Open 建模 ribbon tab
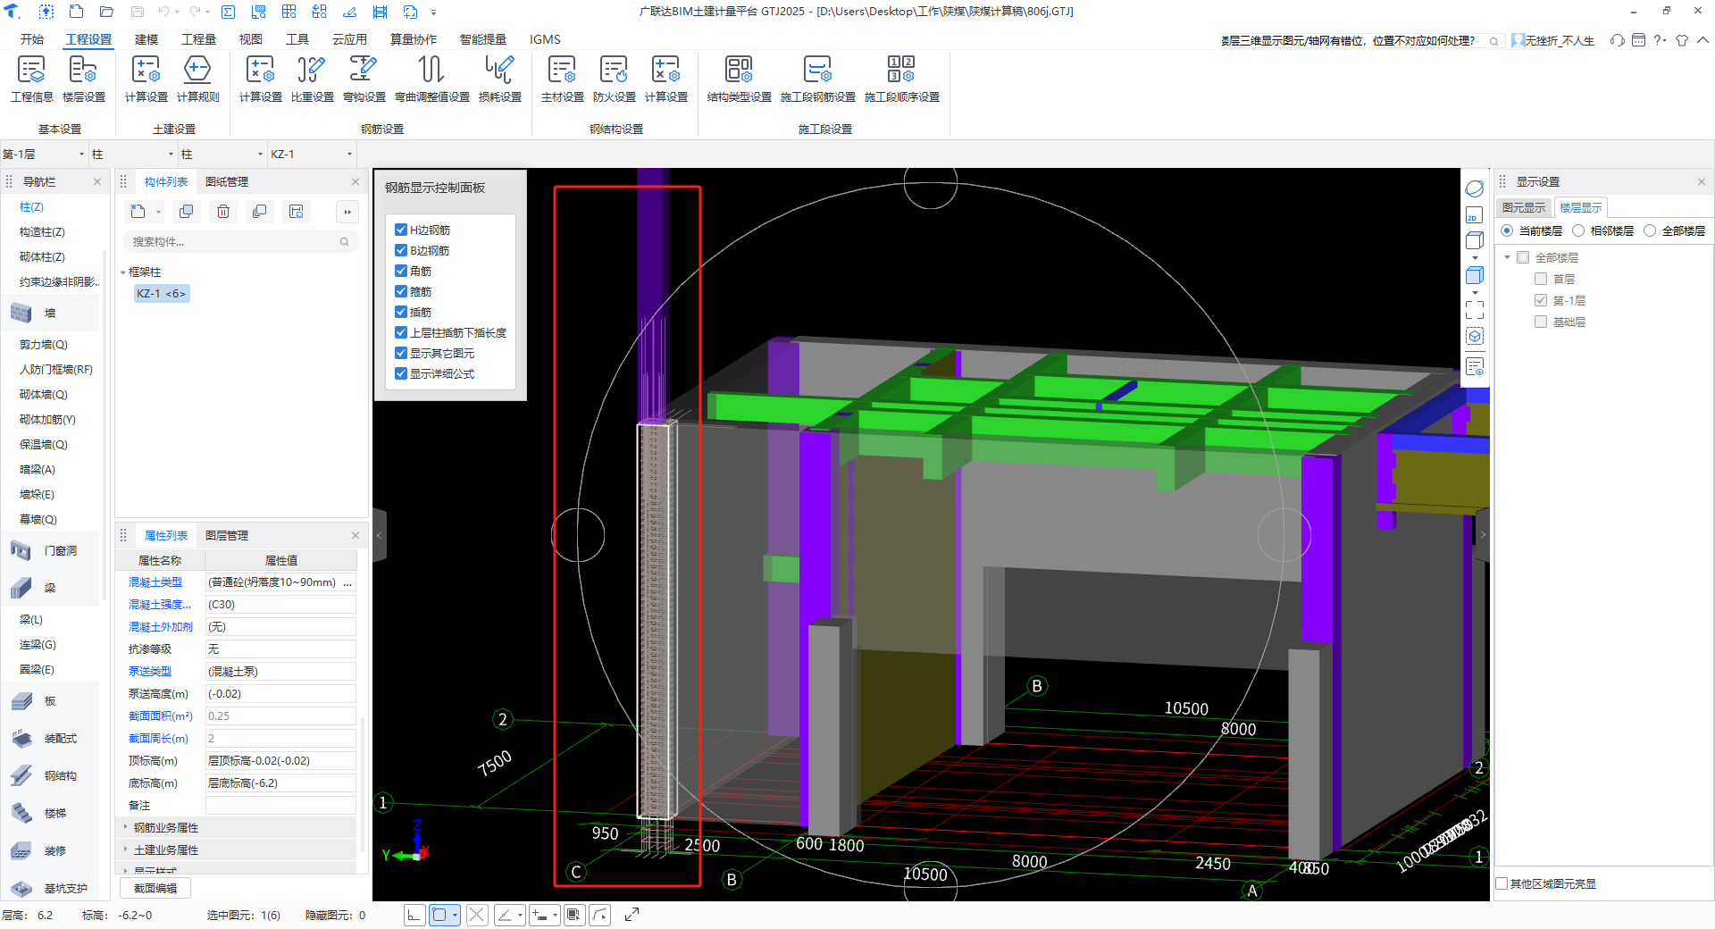 point(146,39)
